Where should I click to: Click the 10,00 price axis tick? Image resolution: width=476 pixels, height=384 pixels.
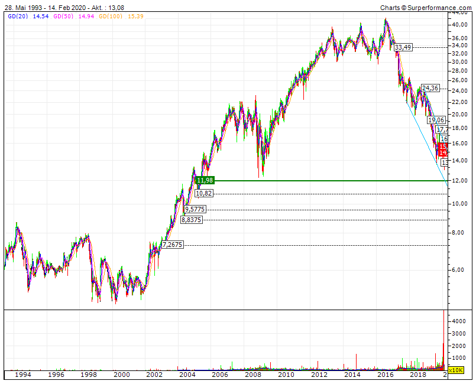tap(460, 204)
